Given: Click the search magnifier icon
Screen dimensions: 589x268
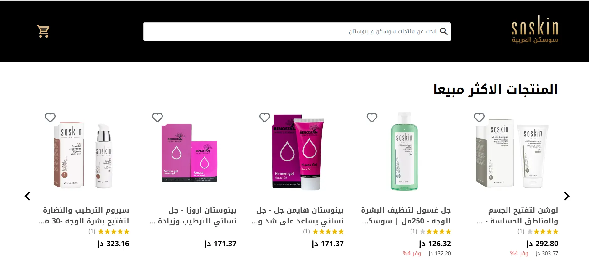Looking at the screenshot, I should [443, 31].
